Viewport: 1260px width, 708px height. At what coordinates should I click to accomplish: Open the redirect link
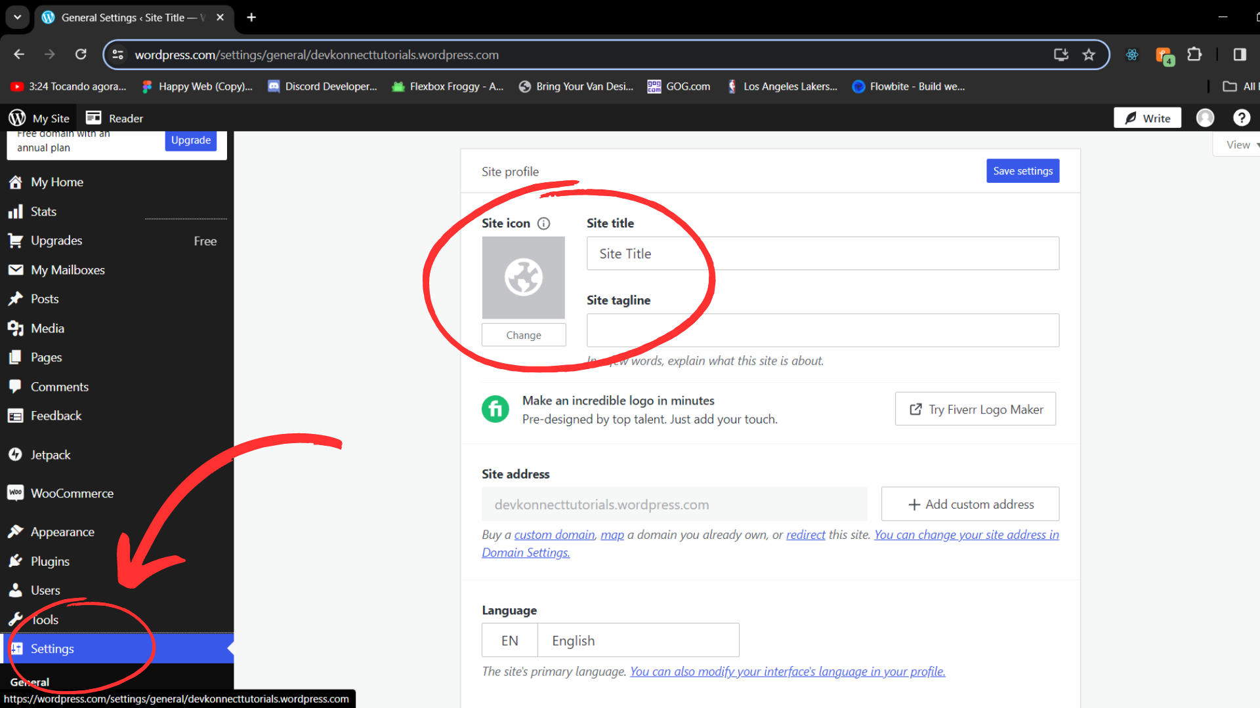(x=805, y=535)
